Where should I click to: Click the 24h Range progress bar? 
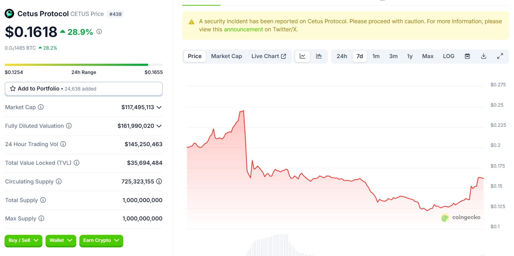pyautogui.click(x=84, y=65)
